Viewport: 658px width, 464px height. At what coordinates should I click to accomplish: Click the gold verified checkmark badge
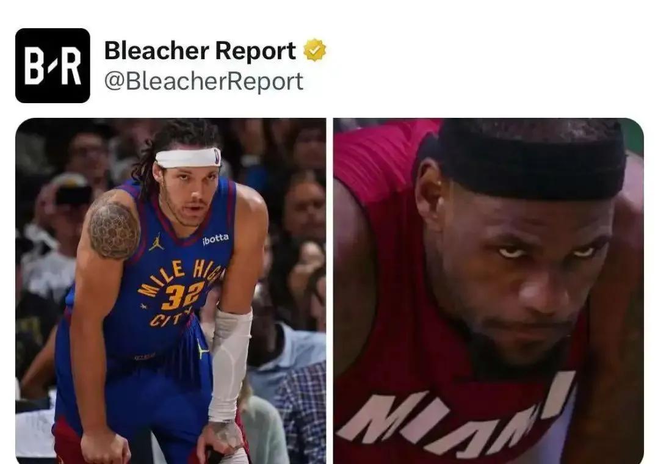(315, 51)
